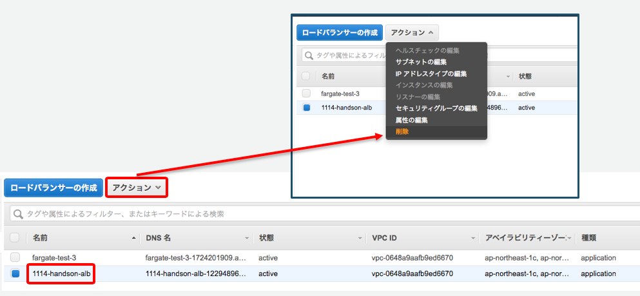
Task: Click active status of 1114-handson-alb main row
Action: pos(267,273)
